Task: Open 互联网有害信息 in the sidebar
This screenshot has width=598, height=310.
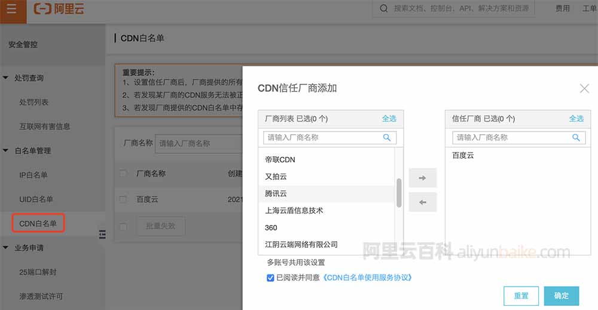Action: 45,126
